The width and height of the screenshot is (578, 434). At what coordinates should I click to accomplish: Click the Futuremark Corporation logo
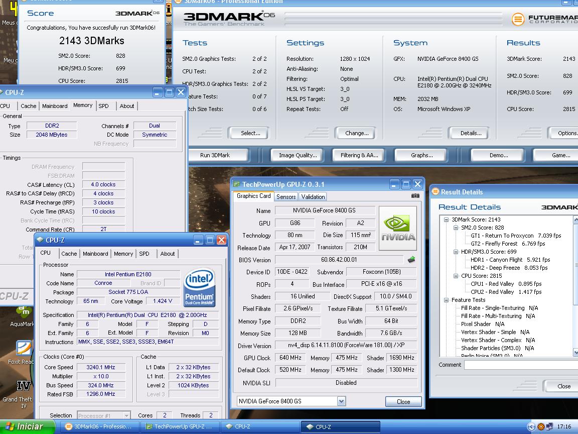coord(544,19)
